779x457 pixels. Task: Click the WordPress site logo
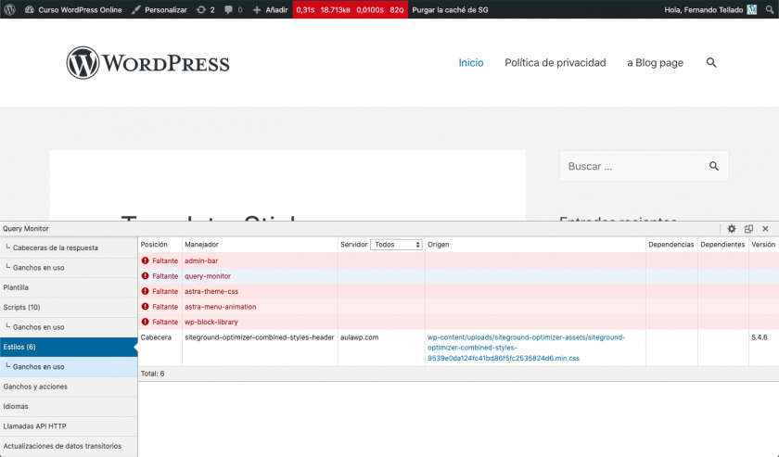(147, 63)
